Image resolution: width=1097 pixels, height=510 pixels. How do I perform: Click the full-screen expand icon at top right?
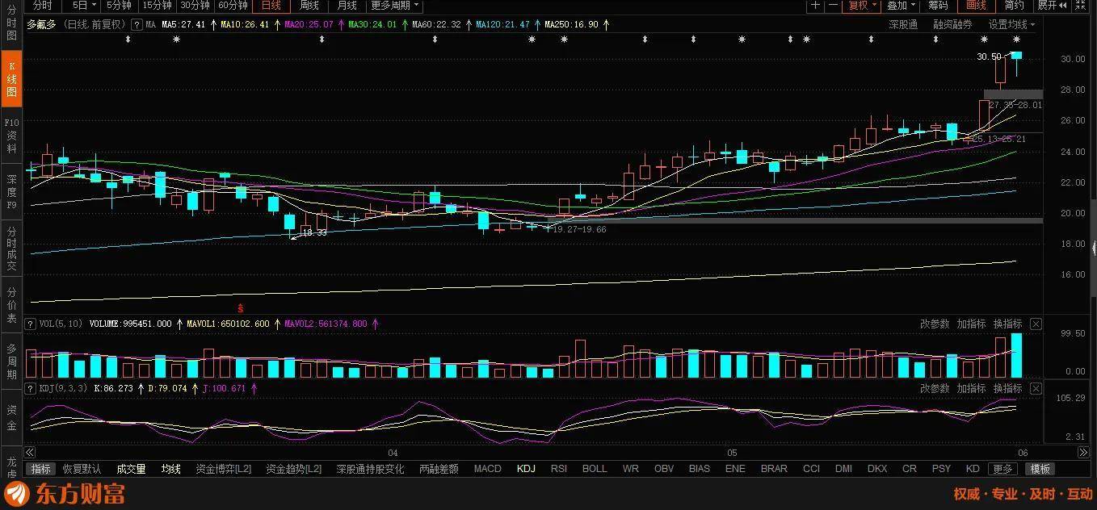coord(1078,5)
